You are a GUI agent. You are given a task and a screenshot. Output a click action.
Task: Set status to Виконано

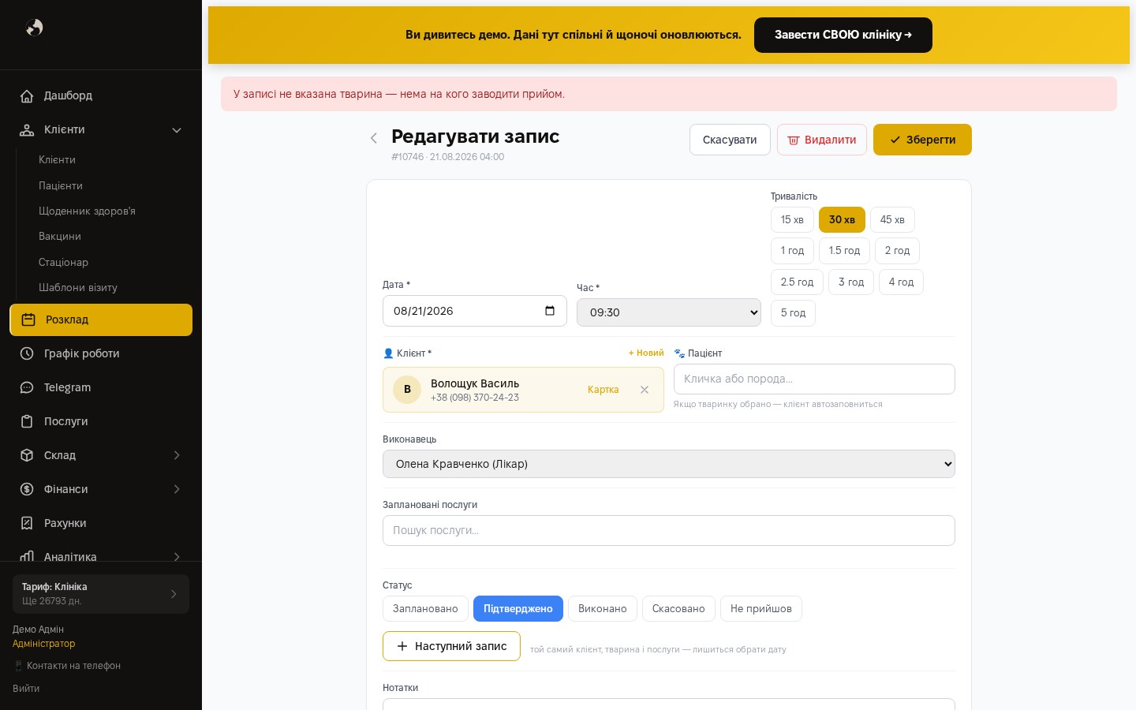(603, 608)
